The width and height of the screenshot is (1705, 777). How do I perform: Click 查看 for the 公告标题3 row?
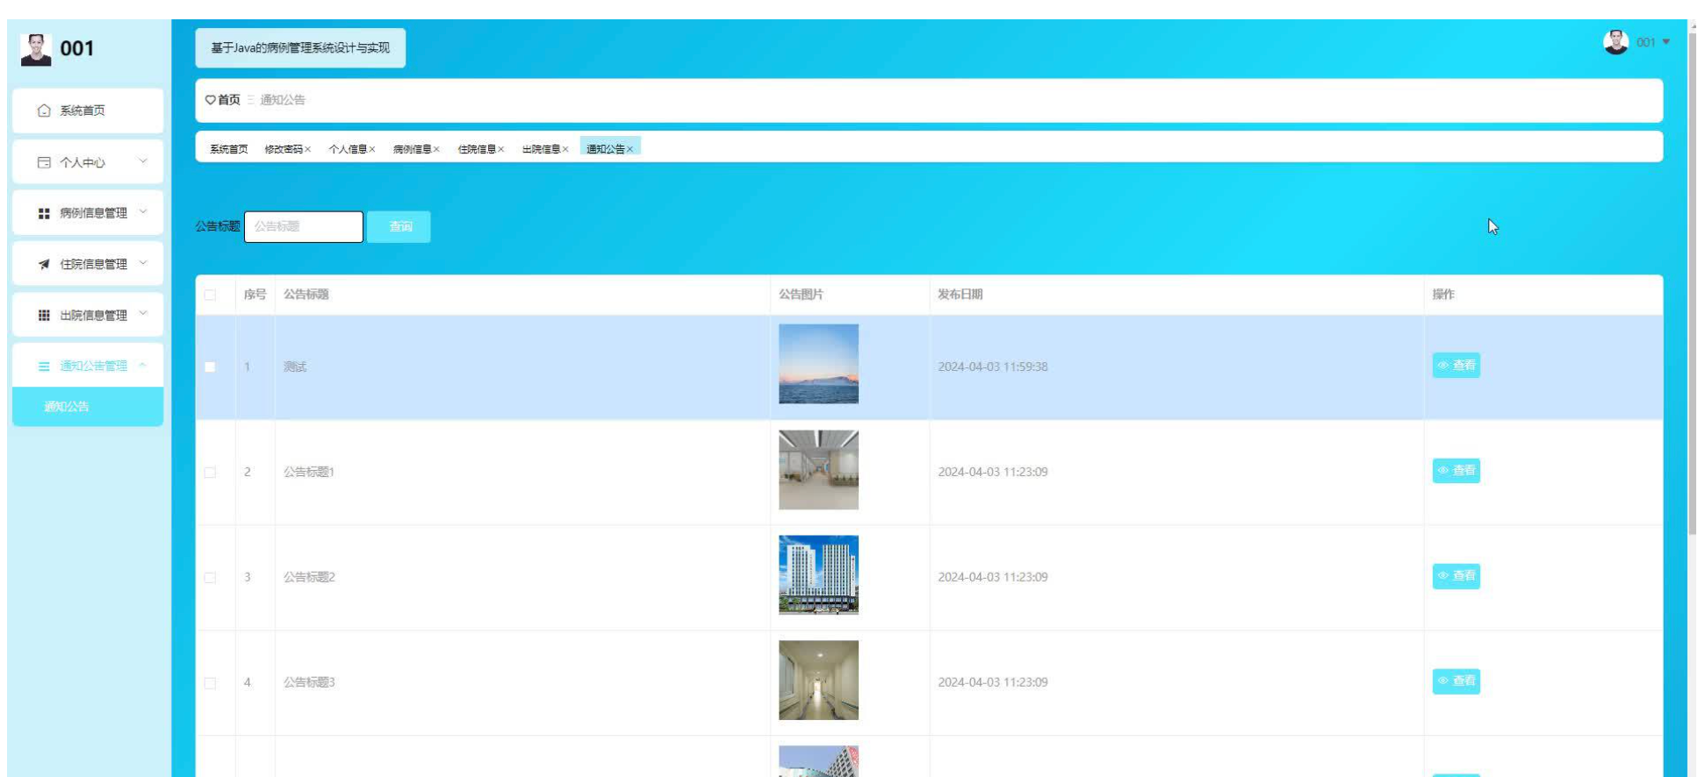click(1456, 681)
